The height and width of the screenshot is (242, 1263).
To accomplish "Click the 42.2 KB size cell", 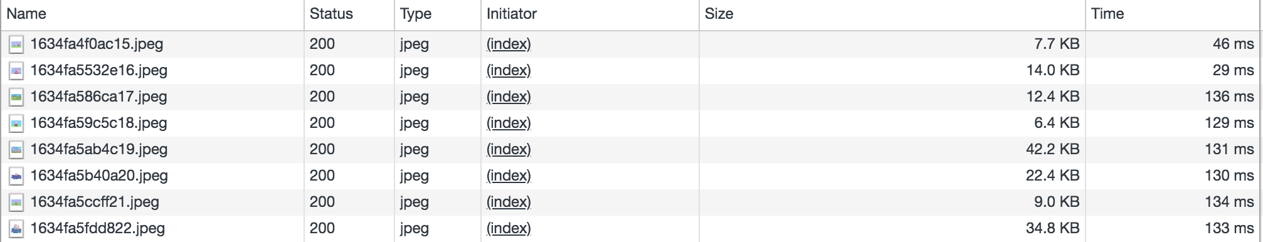I will click(x=1053, y=150).
